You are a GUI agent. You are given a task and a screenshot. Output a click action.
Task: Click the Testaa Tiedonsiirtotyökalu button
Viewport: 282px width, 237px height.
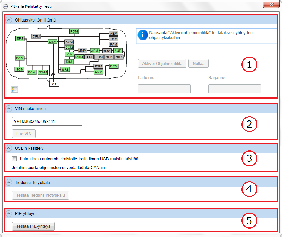[x=41, y=195]
